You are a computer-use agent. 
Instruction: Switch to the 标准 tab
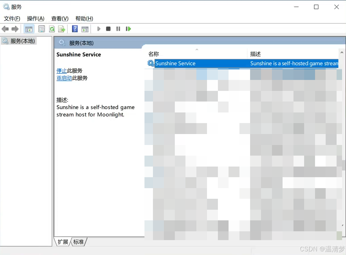click(79, 242)
